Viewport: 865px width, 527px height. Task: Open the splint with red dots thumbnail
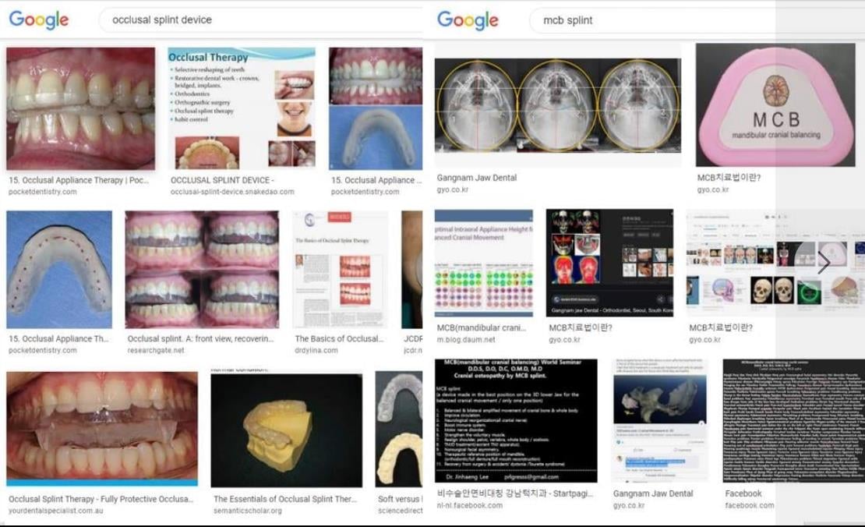click(59, 269)
